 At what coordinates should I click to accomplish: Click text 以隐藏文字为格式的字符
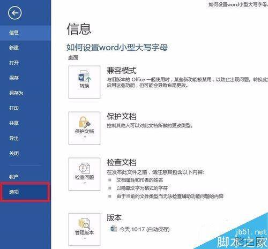click(x=142, y=188)
